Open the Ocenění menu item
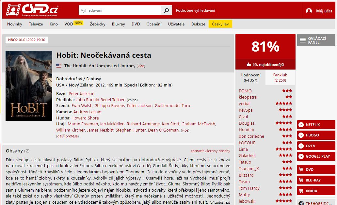The image size is (337, 205). (x=154, y=24)
